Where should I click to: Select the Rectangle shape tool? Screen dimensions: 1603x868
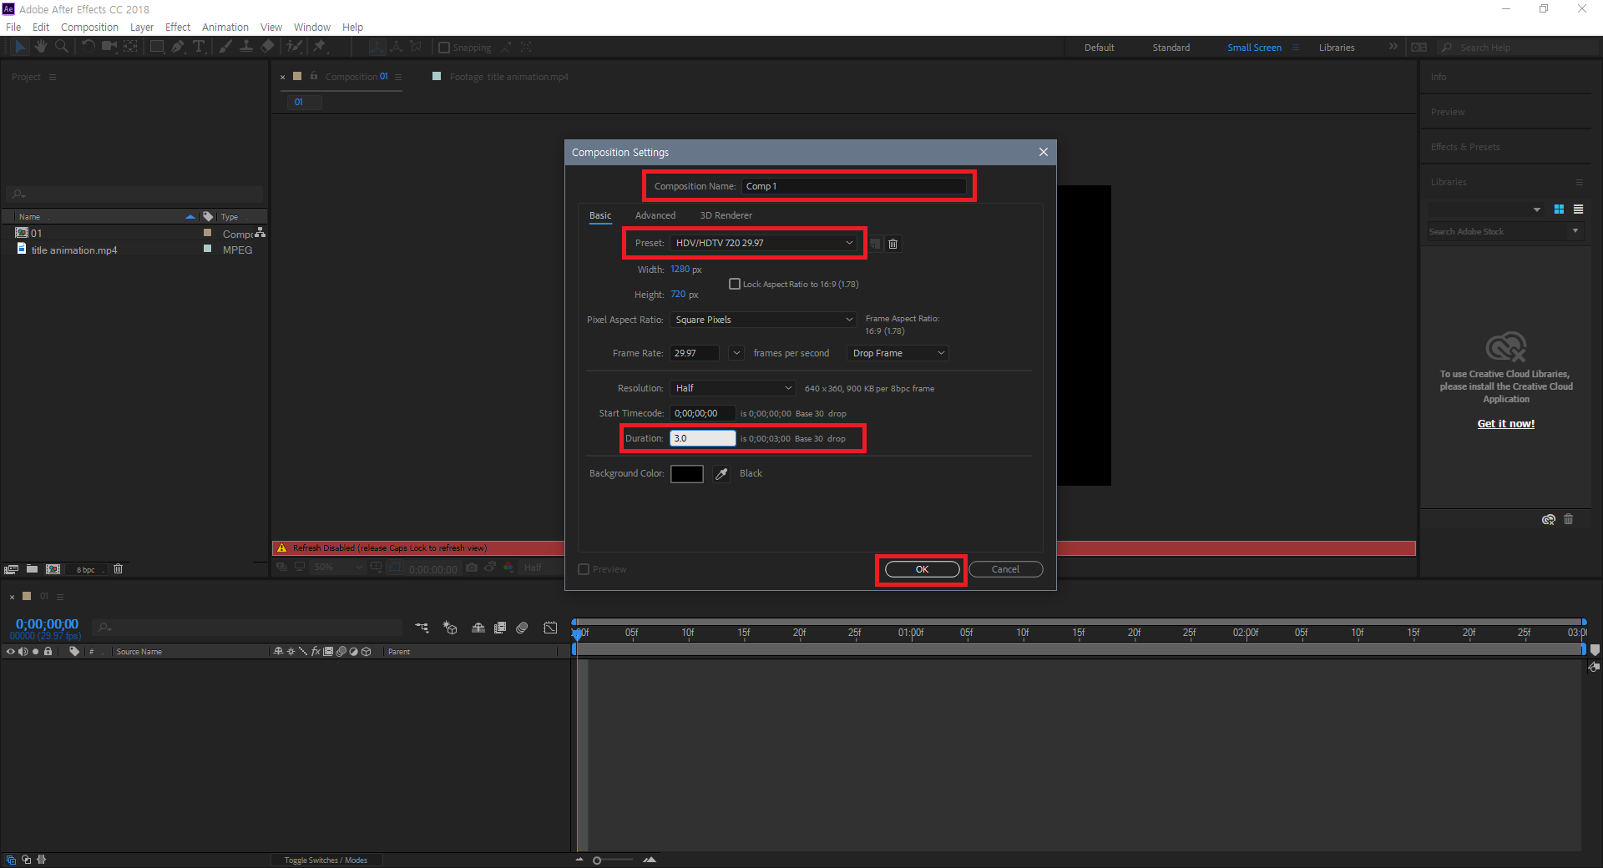[157, 47]
